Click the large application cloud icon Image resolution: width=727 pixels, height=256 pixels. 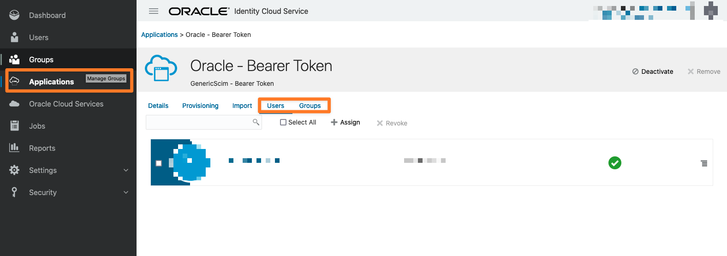(x=161, y=68)
